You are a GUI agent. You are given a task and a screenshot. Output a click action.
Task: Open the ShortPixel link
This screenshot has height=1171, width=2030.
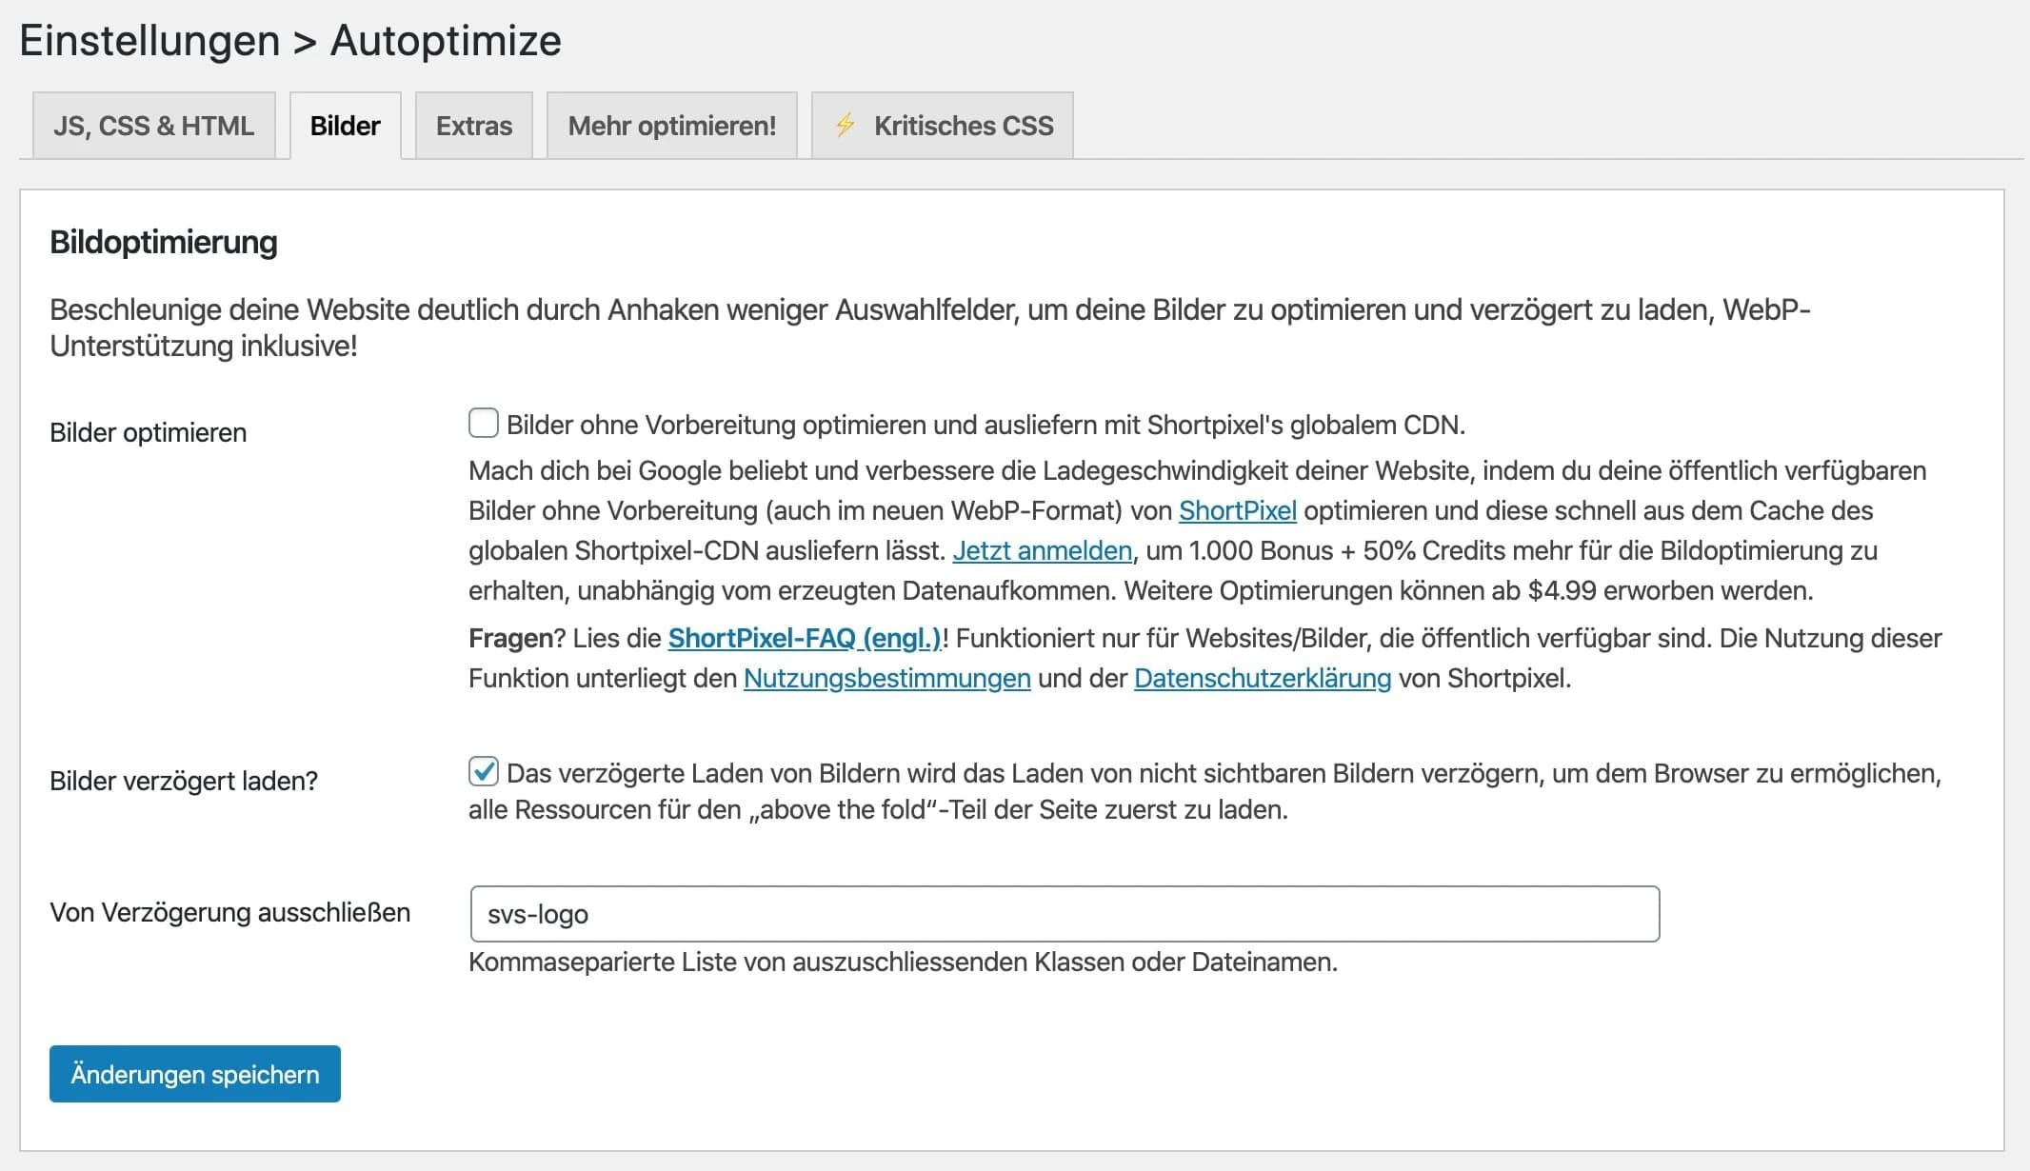click(x=1237, y=510)
